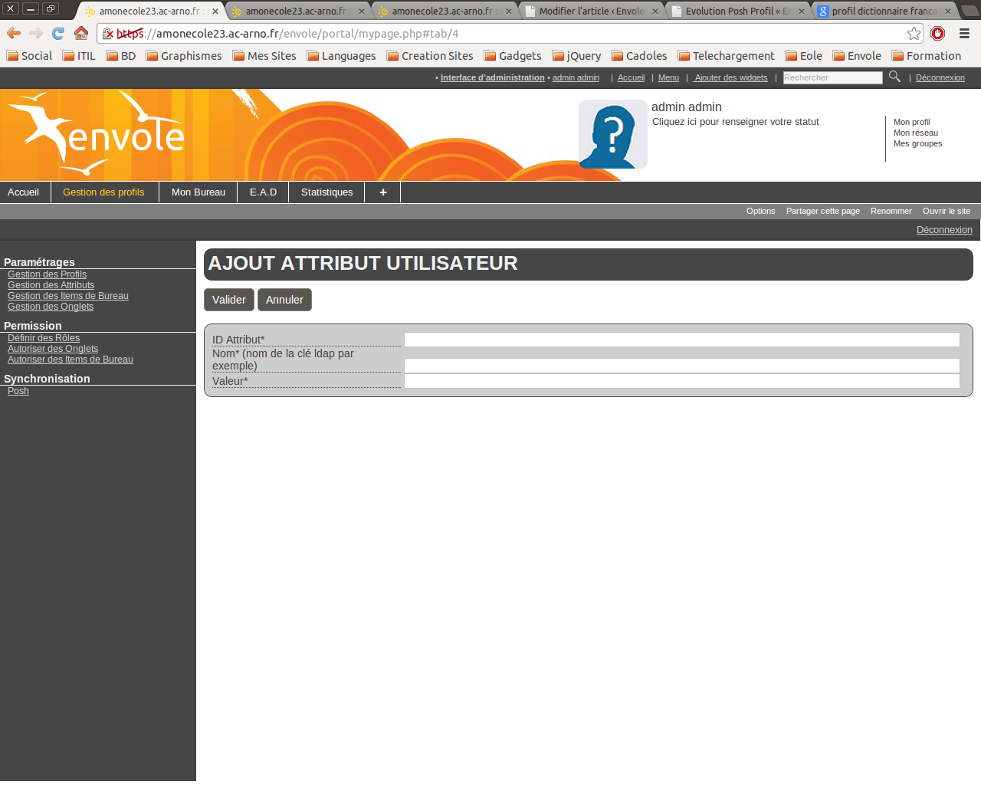Click the bookmark star icon
This screenshot has width=981, height=785.
[914, 33]
